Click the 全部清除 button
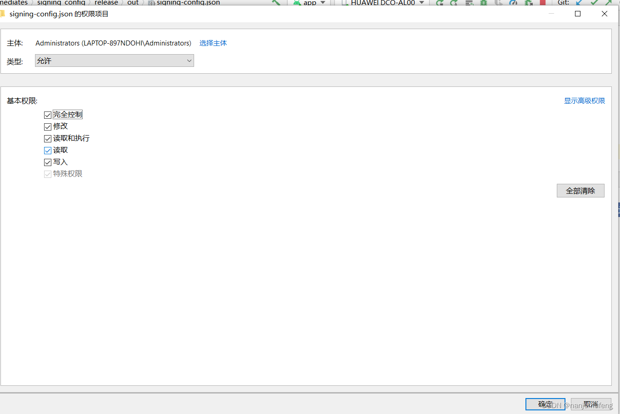This screenshot has width=620, height=414. pos(580,191)
